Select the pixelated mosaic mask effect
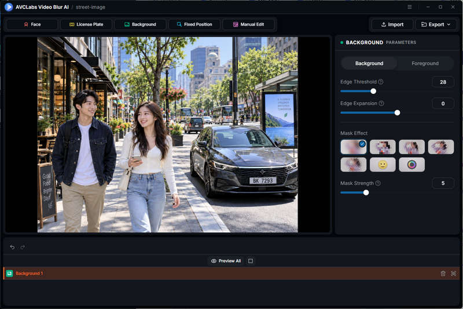463x309 pixels. click(x=383, y=147)
